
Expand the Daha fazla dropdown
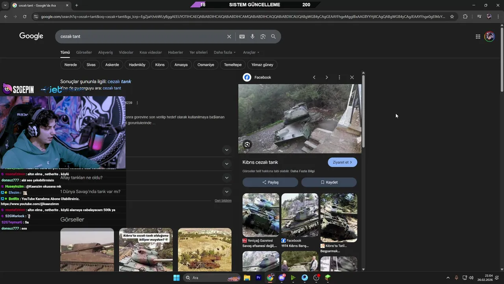point(224,52)
